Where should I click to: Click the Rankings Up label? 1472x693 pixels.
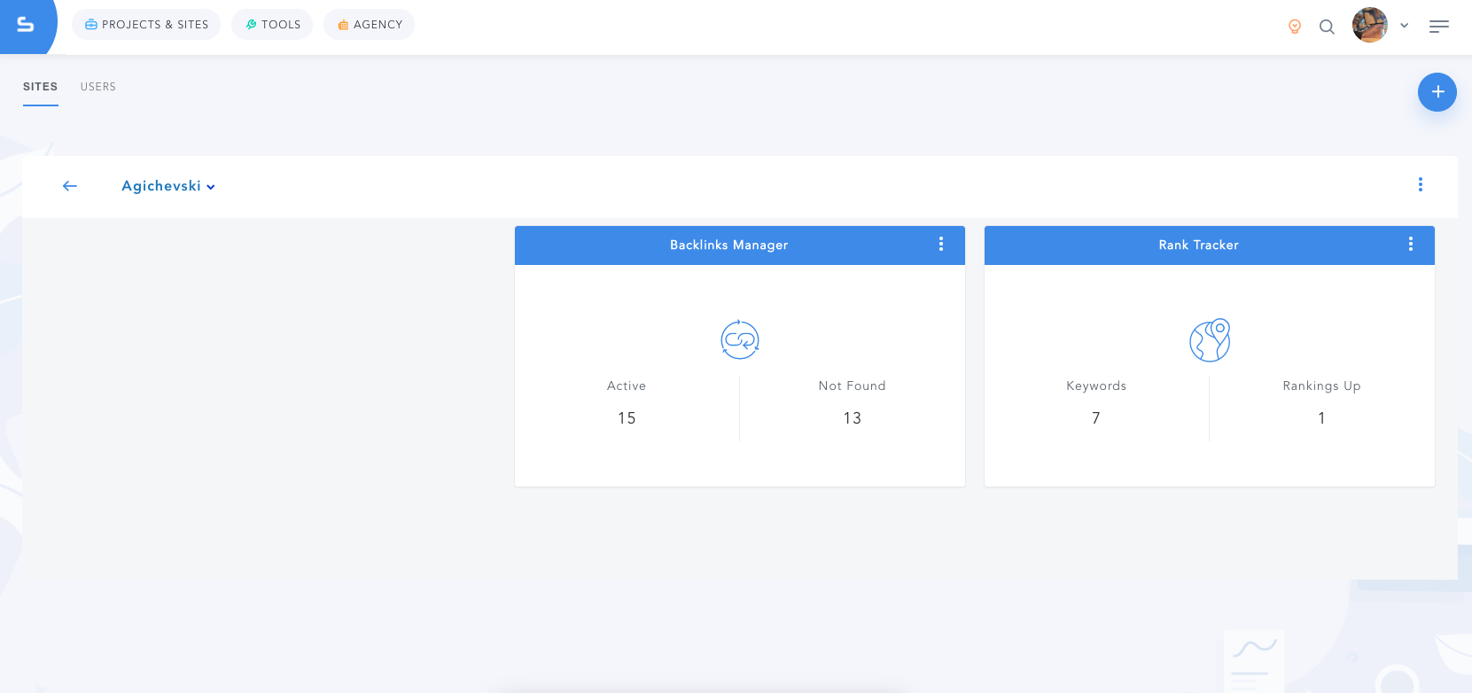click(x=1321, y=385)
